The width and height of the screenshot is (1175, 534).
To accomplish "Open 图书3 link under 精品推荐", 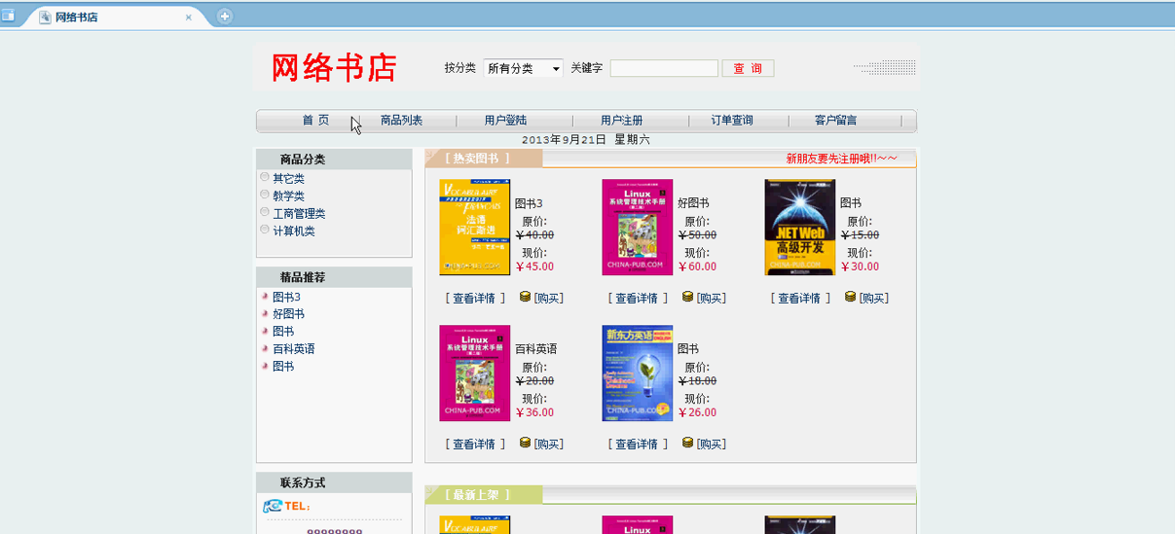I will pyautogui.click(x=286, y=297).
